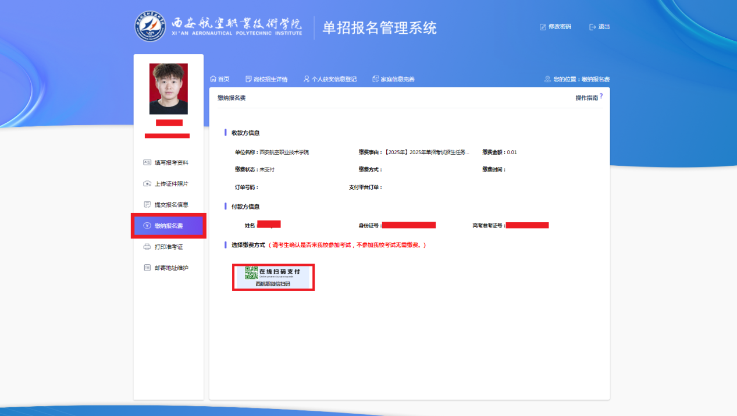The image size is (737, 416).
Task: Select 提交报名信息 sidebar item
Action: (171, 205)
